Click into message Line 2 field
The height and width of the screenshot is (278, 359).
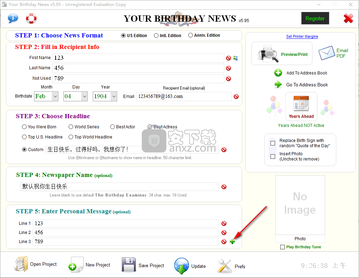pyautogui.click(x=126, y=233)
